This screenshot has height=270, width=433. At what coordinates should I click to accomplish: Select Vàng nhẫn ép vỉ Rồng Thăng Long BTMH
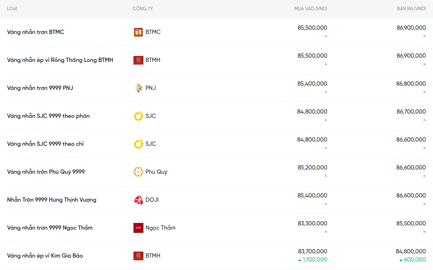coord(60,60)
